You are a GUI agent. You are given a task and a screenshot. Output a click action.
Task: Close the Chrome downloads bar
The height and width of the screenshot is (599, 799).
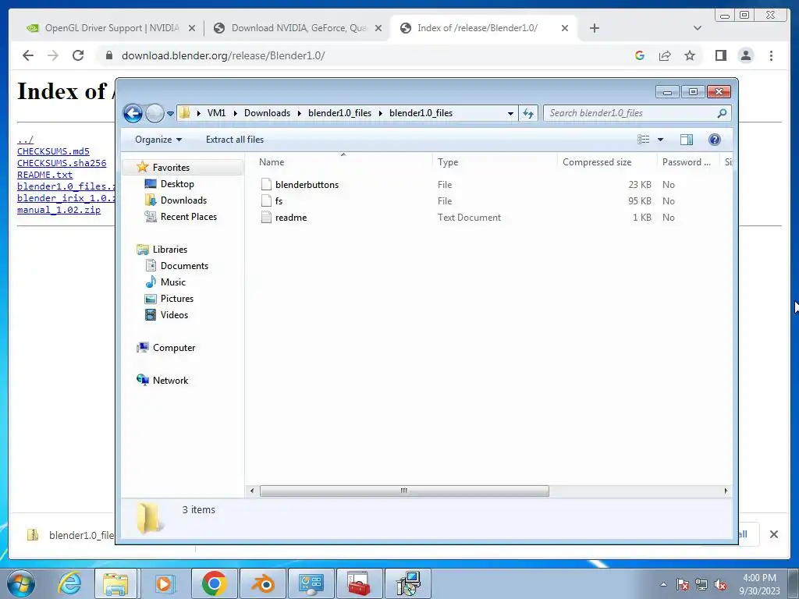pos(773,534)
